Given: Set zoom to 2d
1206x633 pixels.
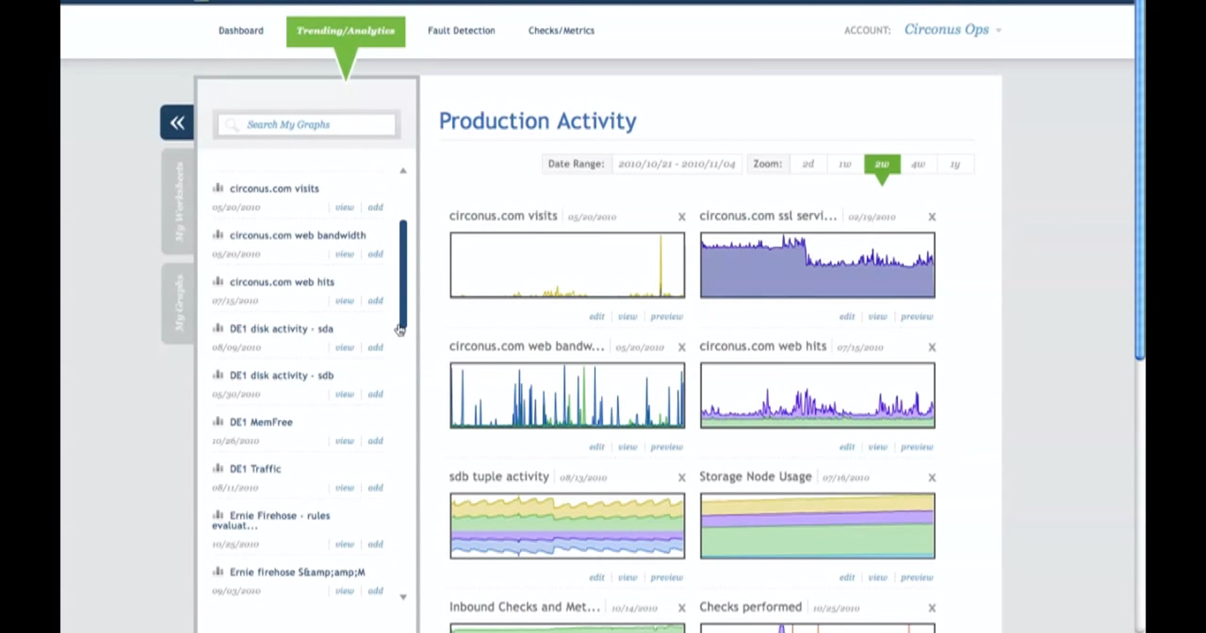Looking at the screenshot, I should coord(808,164).
